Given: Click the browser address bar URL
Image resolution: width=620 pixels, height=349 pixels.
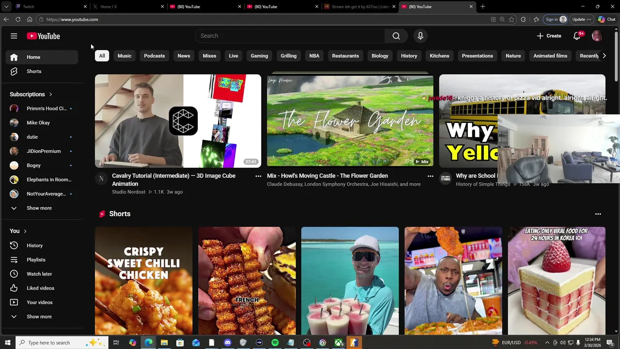Looking at the screenshot, I should coord(72,19).
